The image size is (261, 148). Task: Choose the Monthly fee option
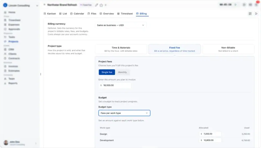[x=122, y=72]
